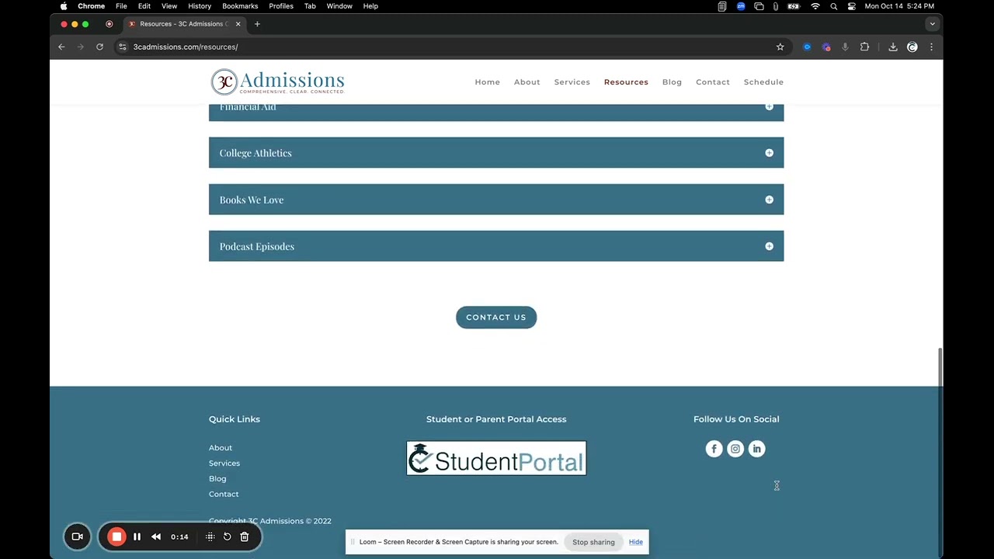This screenshot has width=994, height=559.
Task: Open Loom drawing grid dots icon
Action: pos(210,536)
